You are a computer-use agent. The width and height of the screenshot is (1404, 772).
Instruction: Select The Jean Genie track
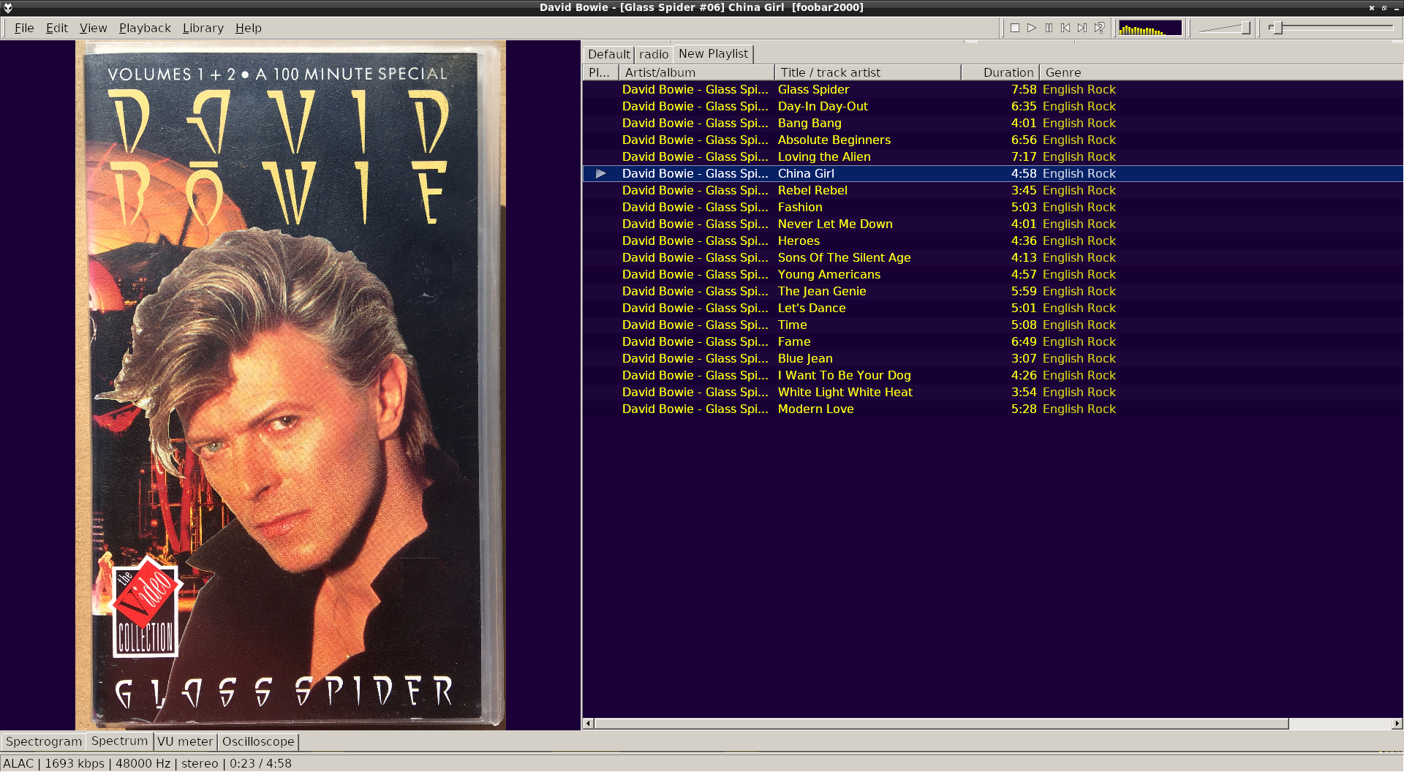(822, 291)
